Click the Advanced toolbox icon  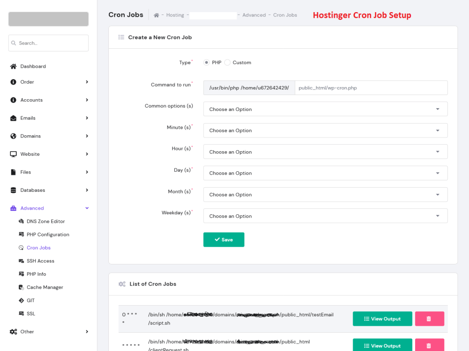[x=13, y=208]
